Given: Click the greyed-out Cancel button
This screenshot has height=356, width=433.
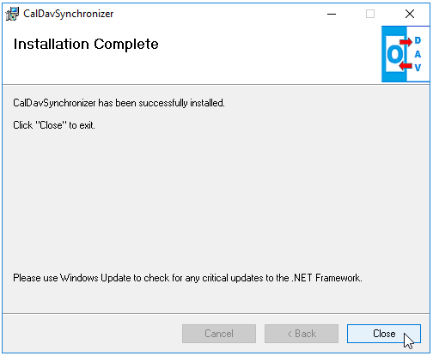Looking at the screenshot, I should [219, 334].
